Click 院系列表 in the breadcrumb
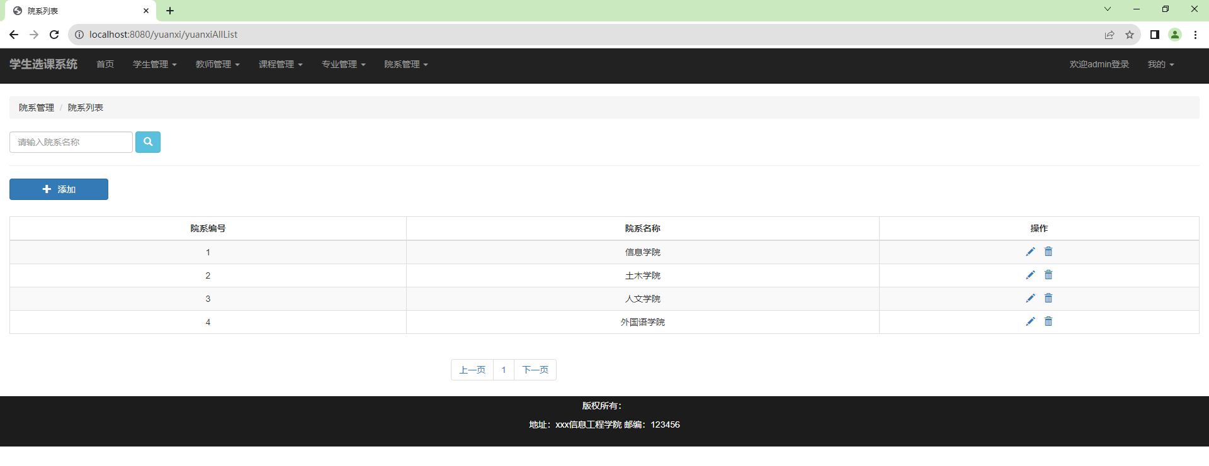 pyautogui.click(x=86, y=108)
